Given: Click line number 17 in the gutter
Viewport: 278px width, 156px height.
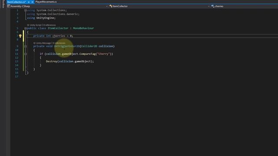Looking at the screenshot, I should point(17,77).
